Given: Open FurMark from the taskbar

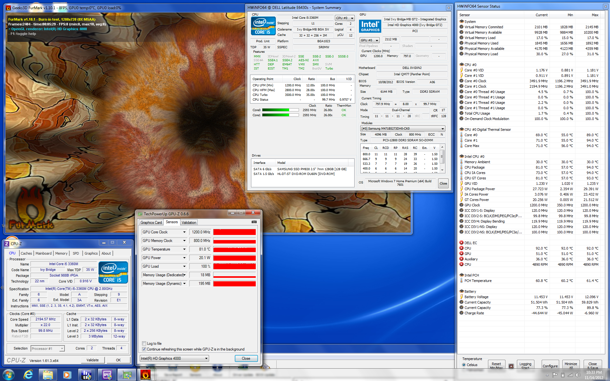Looking at the screenshot, I should click(146, 375).
